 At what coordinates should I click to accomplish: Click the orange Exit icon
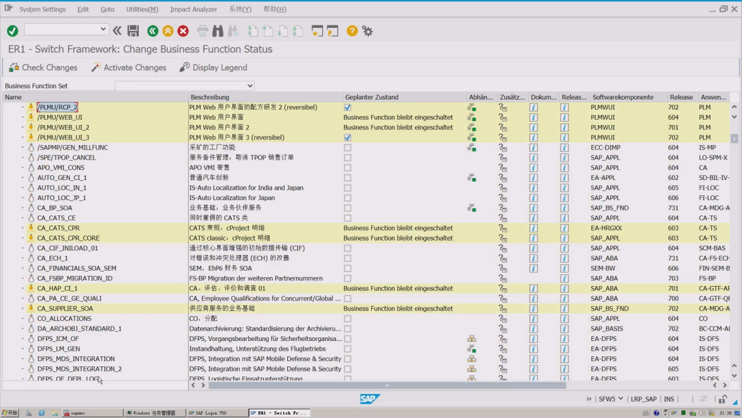168,31
